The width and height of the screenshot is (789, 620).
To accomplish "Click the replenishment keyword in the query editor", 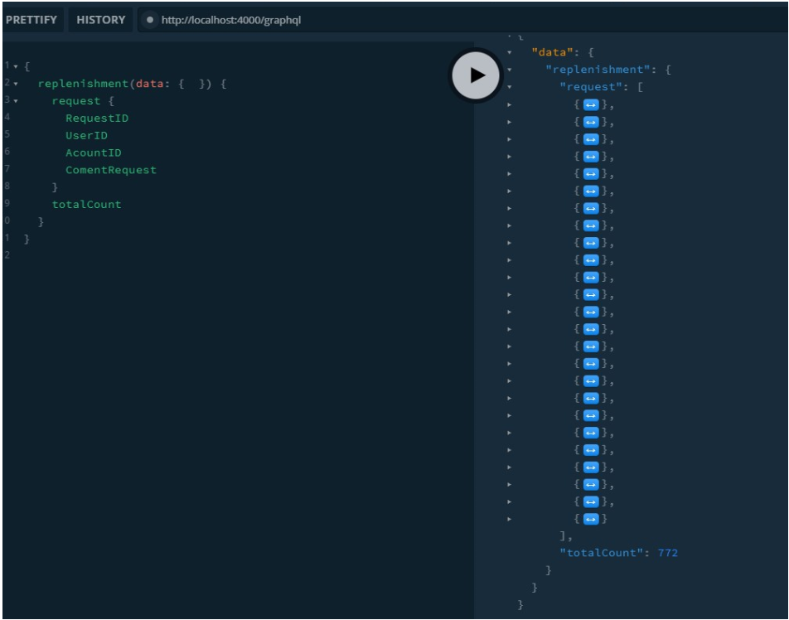I will point(83,84).
